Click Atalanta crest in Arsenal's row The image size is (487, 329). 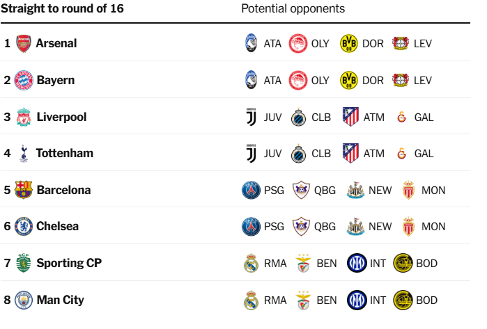[251, 43]
